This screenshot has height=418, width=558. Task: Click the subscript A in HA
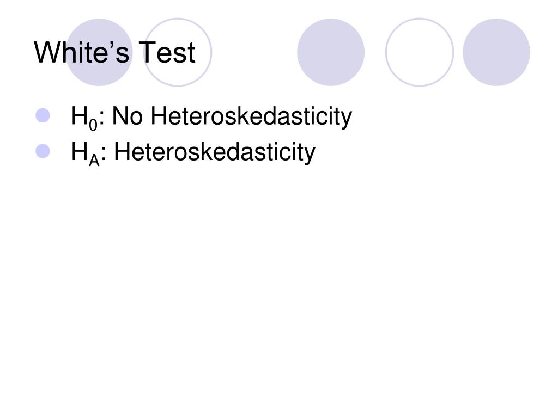(x=94, y=161)
